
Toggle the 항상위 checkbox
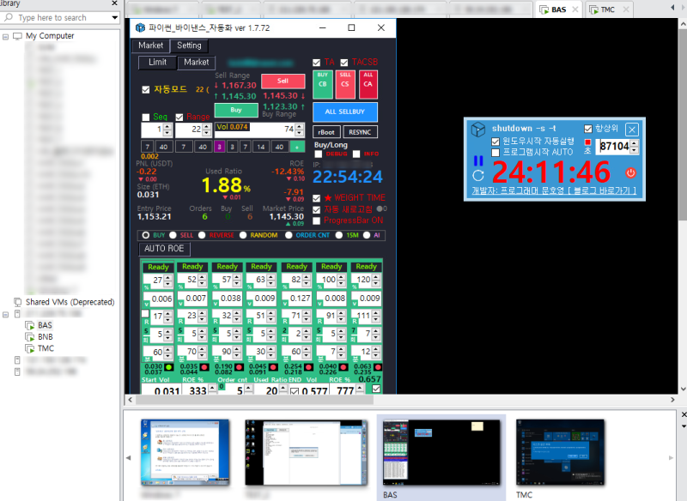(588, 129)
